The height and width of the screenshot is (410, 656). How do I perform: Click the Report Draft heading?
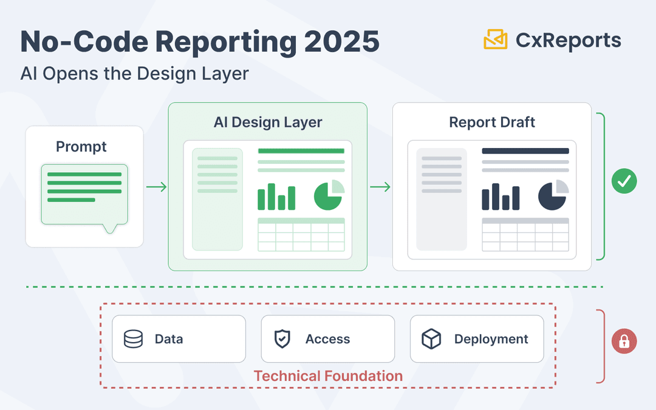492,122
